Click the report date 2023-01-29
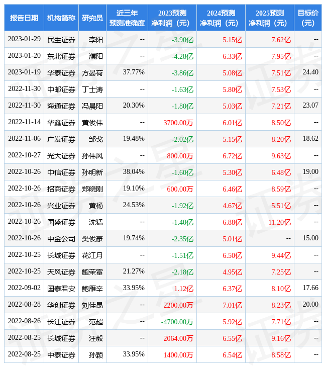 tap(24, 39)
